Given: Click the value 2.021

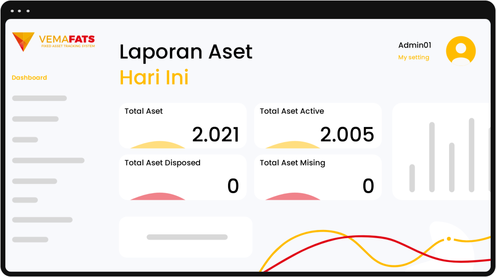Looking at the screenshot, I should [216, 134].
